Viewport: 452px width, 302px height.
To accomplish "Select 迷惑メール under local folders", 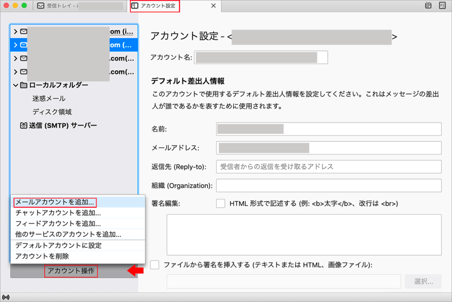I will 49,98.
